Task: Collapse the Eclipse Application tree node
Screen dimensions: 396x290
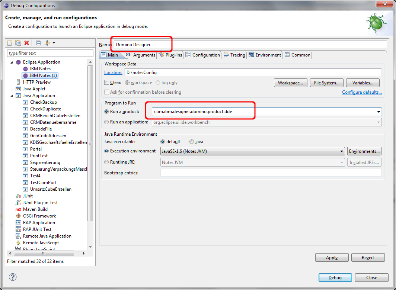Action: point(12,62)
